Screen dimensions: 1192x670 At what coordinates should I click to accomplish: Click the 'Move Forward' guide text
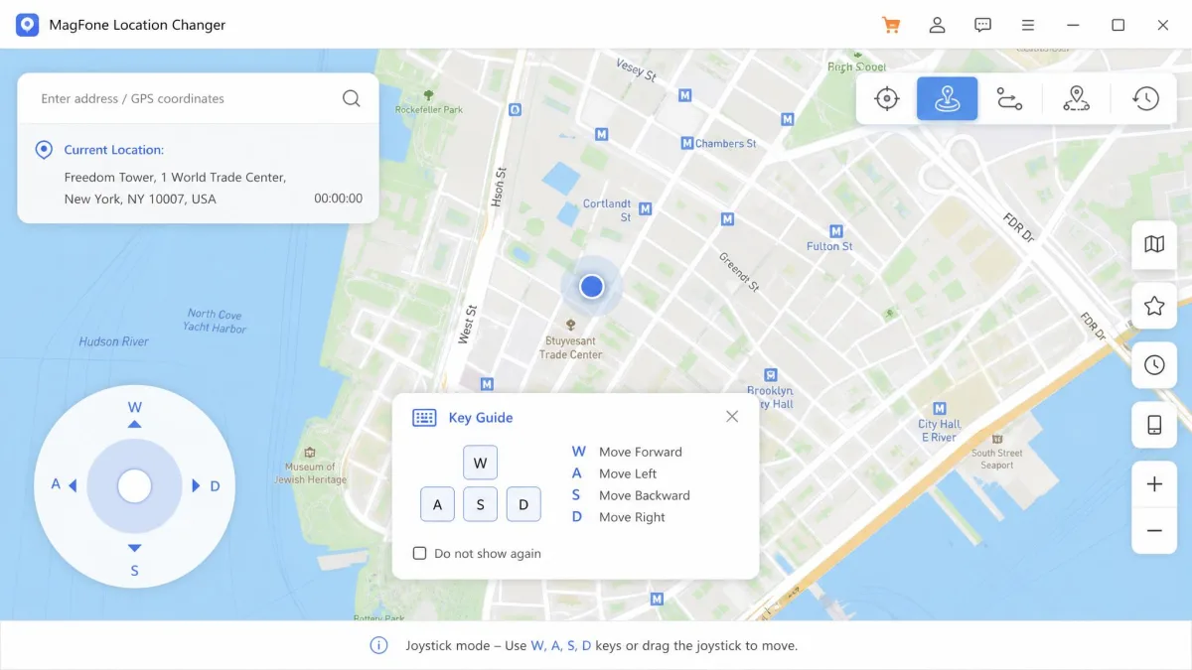(x=641, y=452)
